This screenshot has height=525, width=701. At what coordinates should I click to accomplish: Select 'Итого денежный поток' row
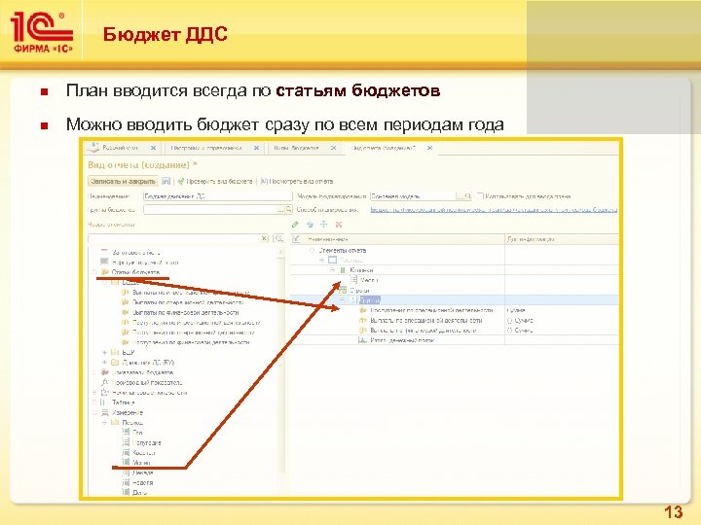tap(402, 340)
